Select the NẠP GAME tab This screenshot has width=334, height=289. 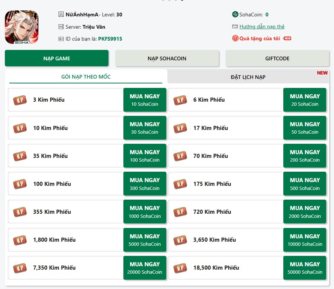coord(57,58)
